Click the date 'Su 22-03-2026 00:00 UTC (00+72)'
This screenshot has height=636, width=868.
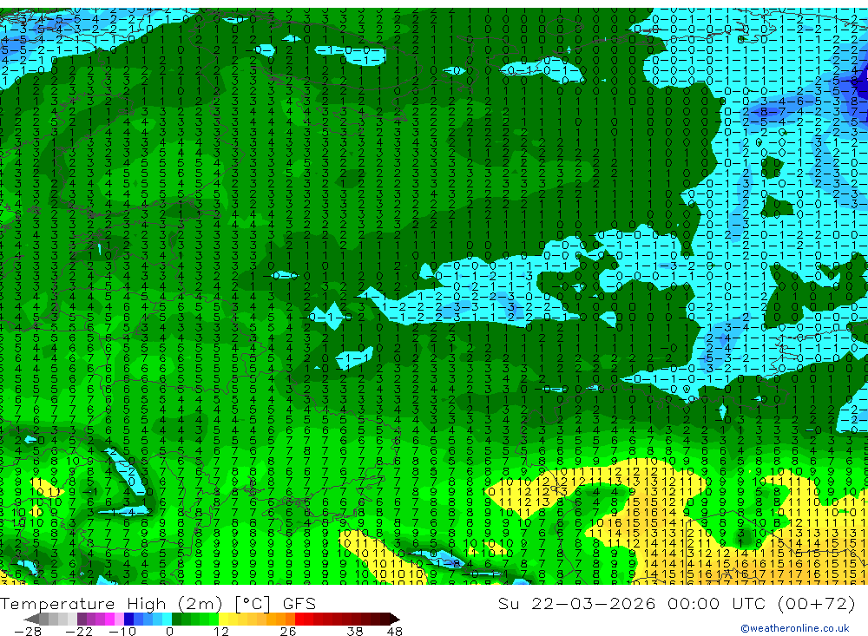(x=676, y=604)
